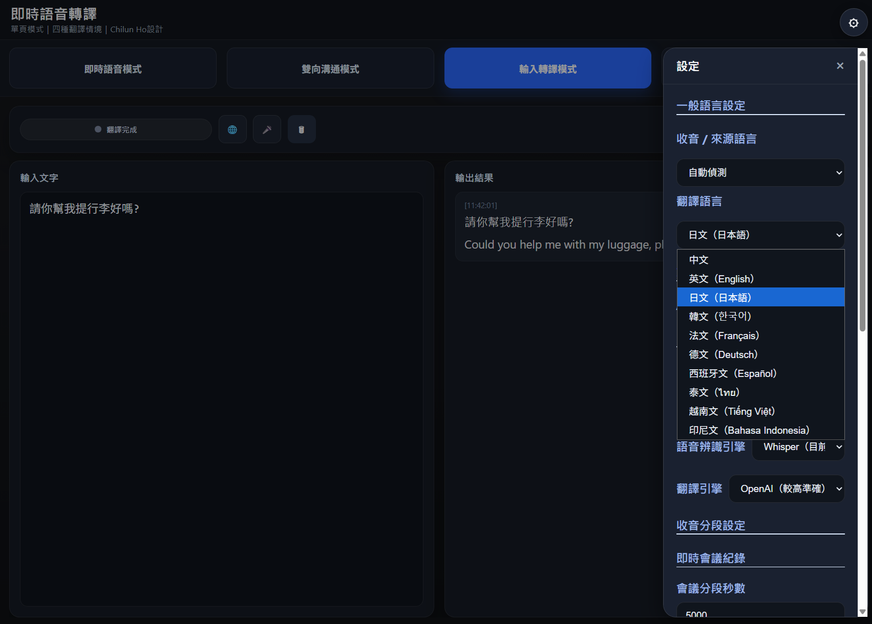The image size is (872, 624).
Task: Choose 中文 in the language list
Action: point(760,260)
